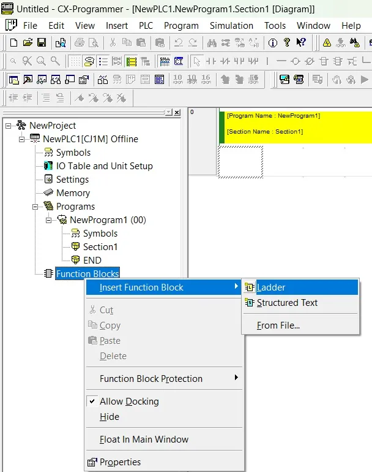The height and width of the screenshot is (472, 372).
Task: Click the online simulator monitor icon
Action: 285,80
